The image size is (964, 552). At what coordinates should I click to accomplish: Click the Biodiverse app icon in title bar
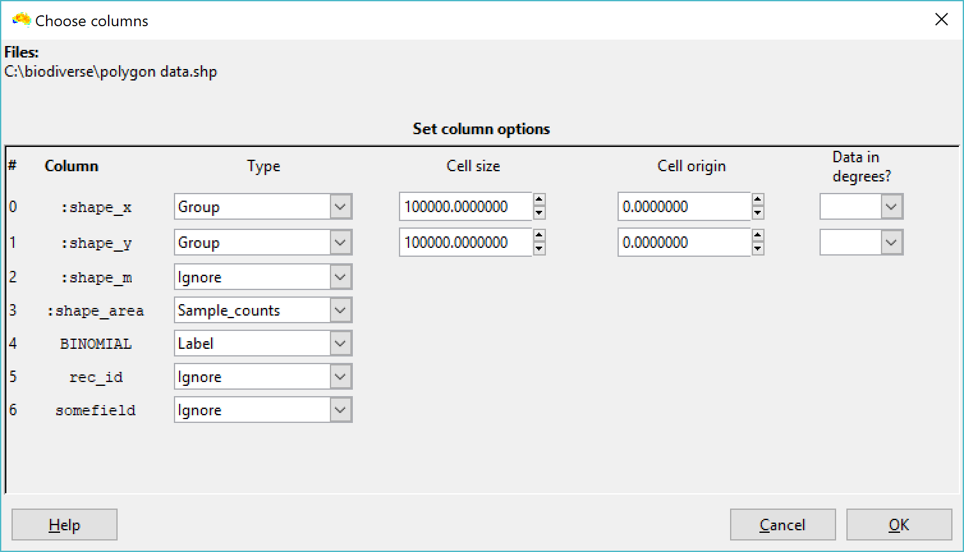click(x=21, y=20)
